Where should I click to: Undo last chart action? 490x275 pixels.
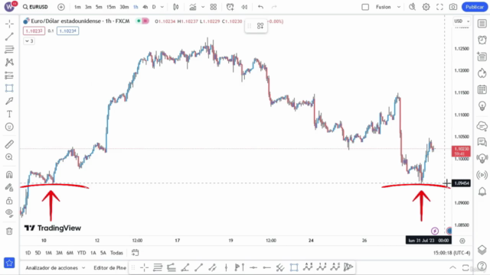click(260, 7)
